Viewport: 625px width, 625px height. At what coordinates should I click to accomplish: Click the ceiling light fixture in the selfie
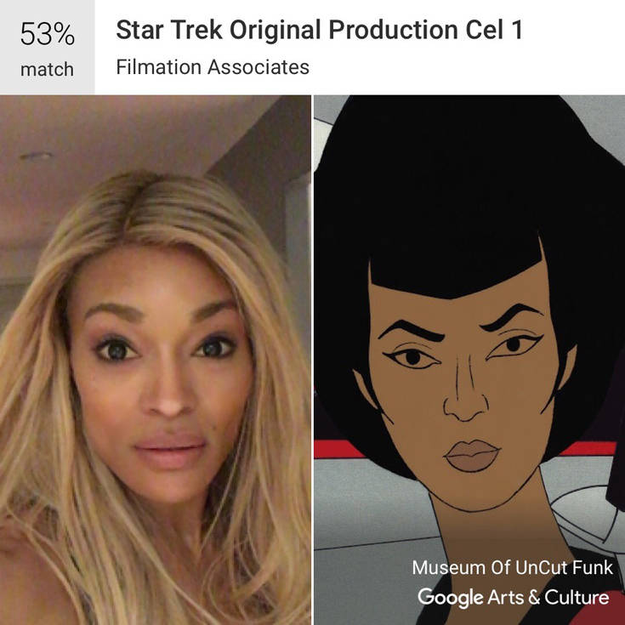tap(36, 156)
